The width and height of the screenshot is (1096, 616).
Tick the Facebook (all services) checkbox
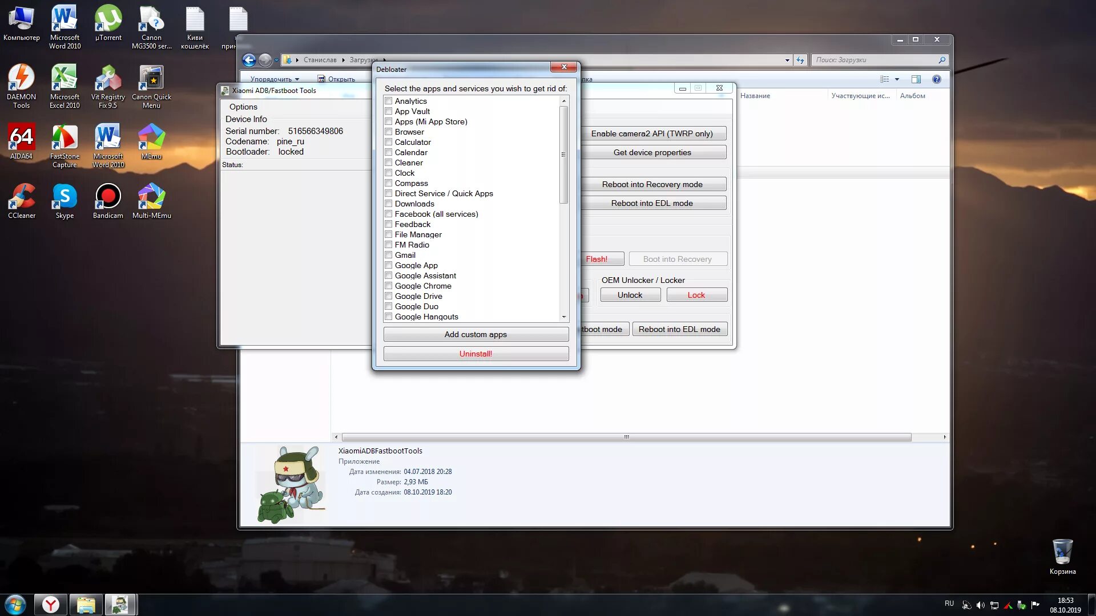(x=389, y=214)
